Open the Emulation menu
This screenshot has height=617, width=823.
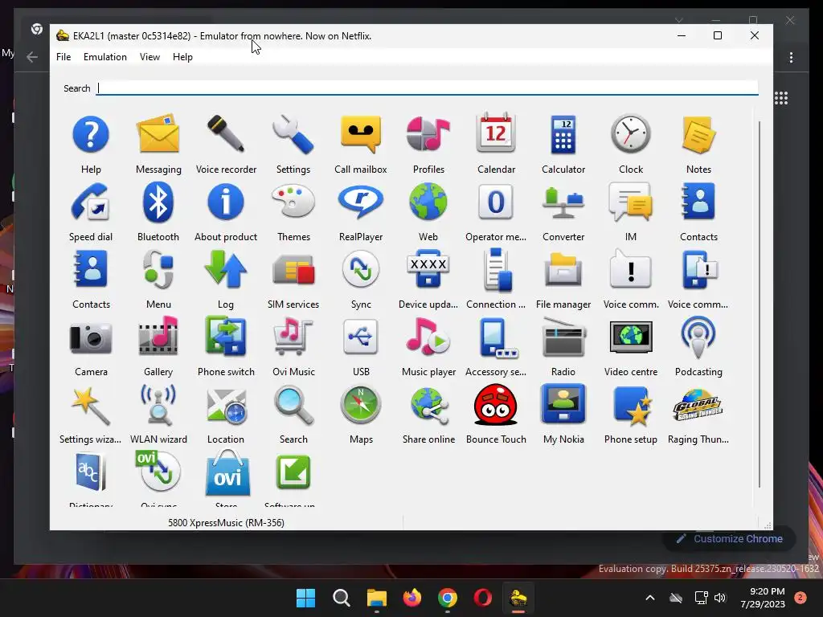point(105,57)
